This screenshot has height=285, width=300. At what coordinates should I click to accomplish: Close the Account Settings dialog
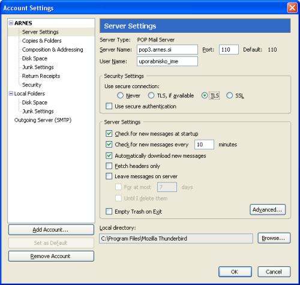tap(292, 8)
